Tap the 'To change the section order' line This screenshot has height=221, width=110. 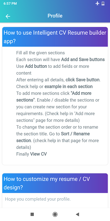tap(57, 127)
